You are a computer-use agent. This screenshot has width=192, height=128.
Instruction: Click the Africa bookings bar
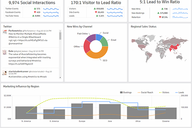click(138, 113)
